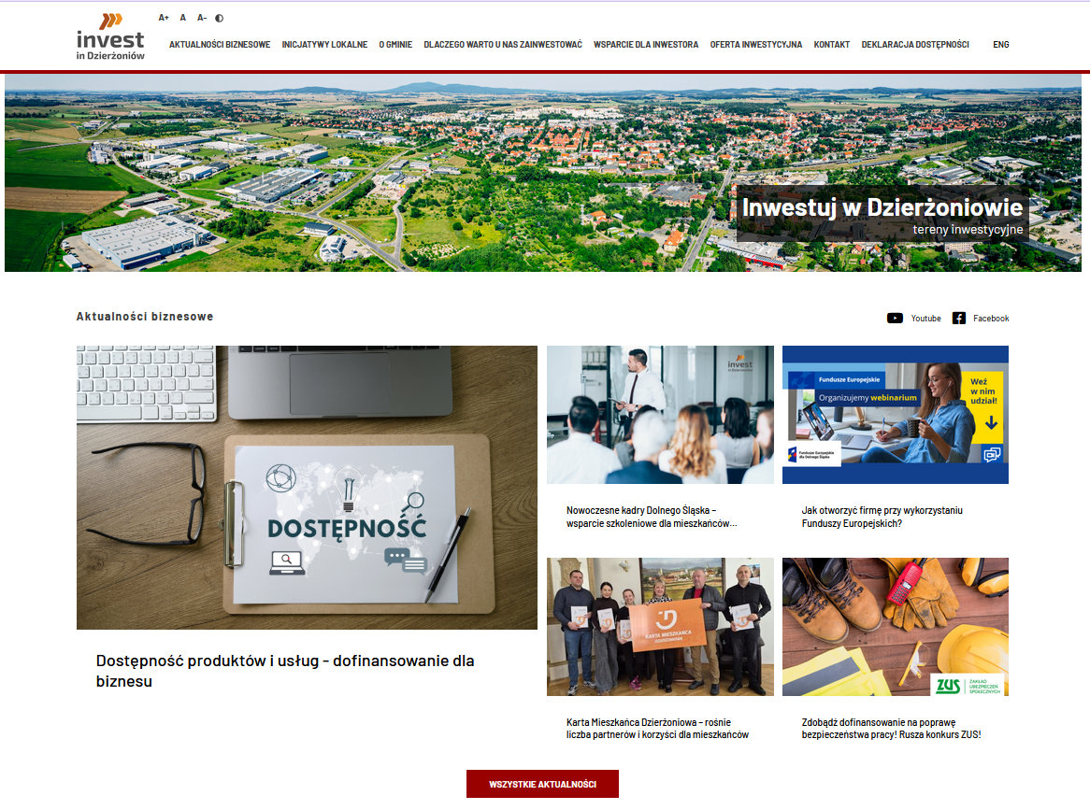
Task: Expand Wsparcie dla inwestora menu
Action: [x=646, y=45]
